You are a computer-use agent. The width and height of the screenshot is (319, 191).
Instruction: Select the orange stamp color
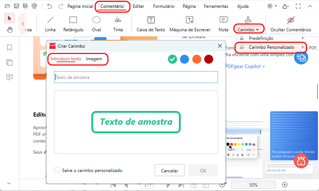coord(196,59)
